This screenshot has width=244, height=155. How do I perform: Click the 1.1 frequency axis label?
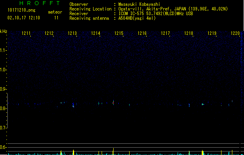(x=3, y=50)
